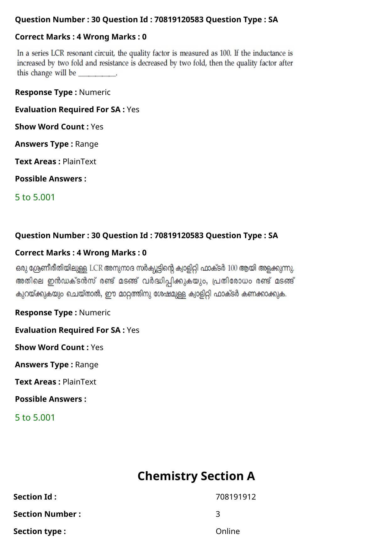Select the Malayalam LCR question text

point(155,281)
